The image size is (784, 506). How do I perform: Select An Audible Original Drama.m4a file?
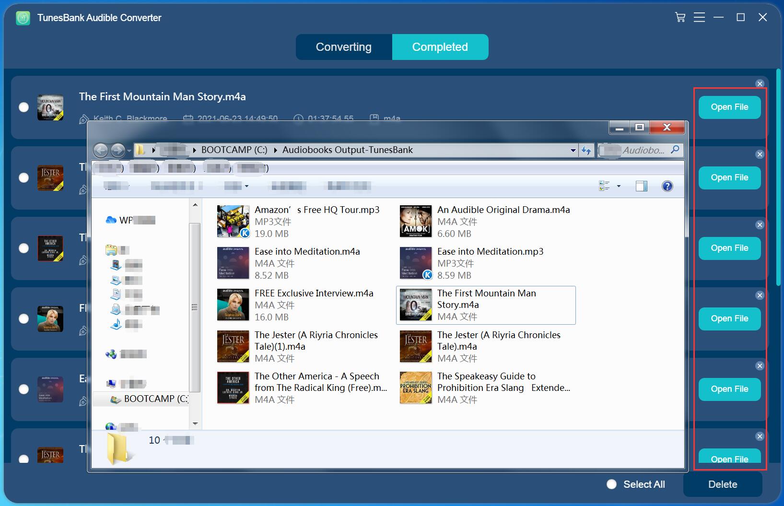(x=486, y=222)
